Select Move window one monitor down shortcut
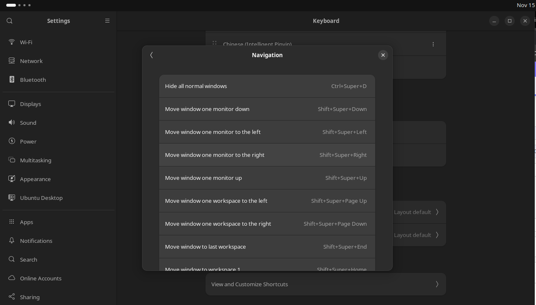536x305 pixels. point(267,109)
